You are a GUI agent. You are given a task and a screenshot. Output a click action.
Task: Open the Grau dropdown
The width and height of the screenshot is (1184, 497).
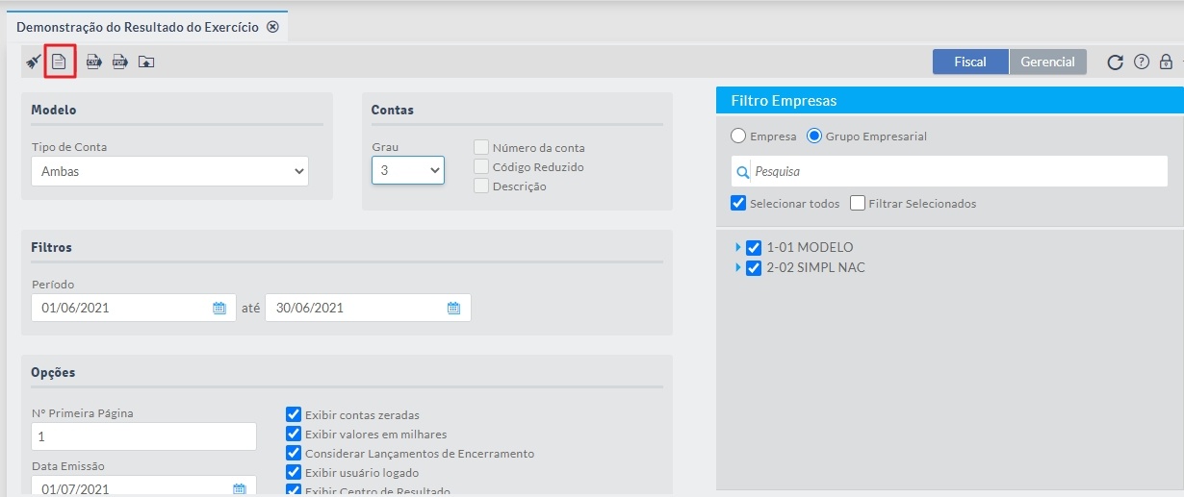pos(408,170)
